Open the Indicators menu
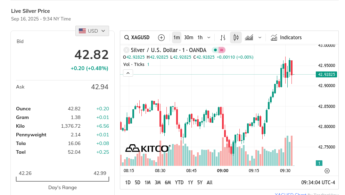Screen dimensions: 345x195 pyautogui.click(x=286, y=37)
